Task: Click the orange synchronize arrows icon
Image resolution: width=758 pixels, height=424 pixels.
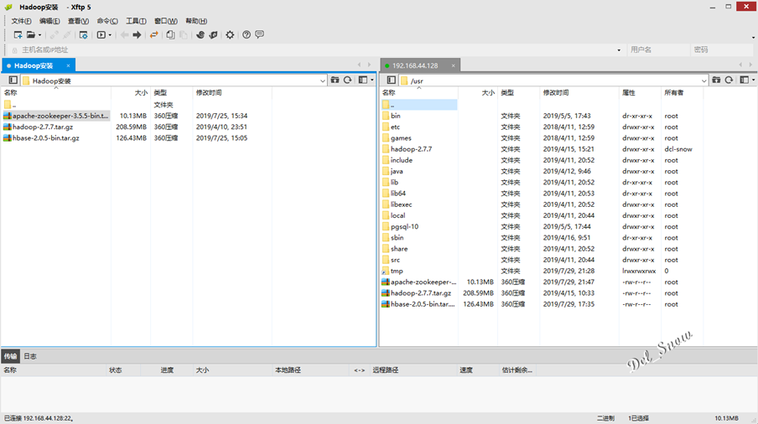Action: 153,34
